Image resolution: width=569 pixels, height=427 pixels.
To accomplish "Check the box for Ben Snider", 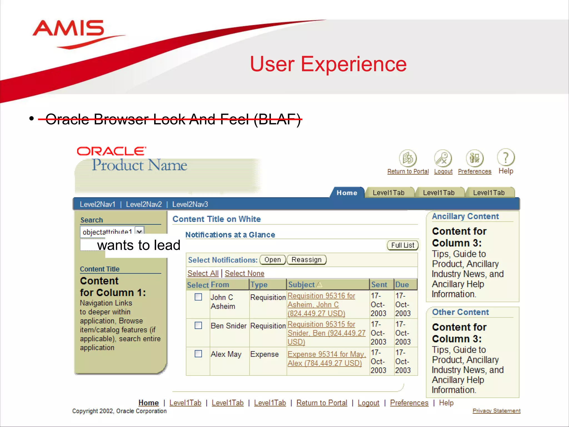I will 198,325.
